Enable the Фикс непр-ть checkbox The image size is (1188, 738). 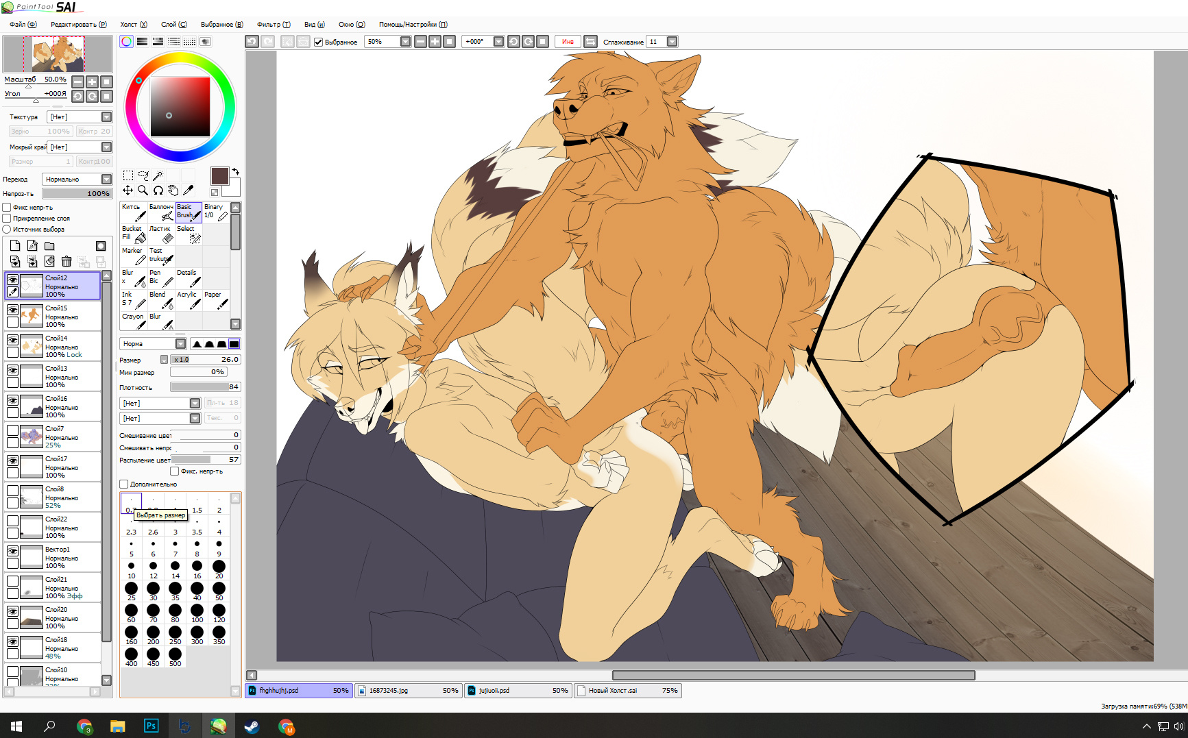7,208
